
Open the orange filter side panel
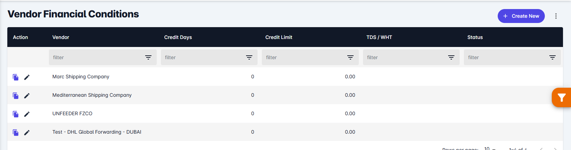[x=561, y=97]
